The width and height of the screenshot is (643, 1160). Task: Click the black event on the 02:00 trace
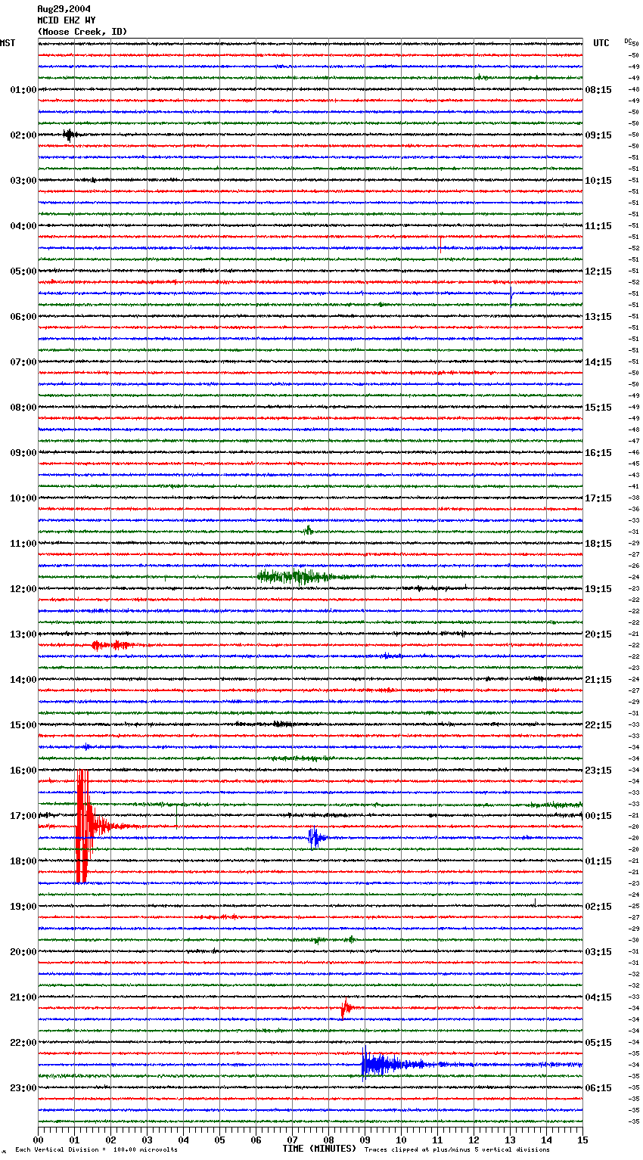(x=70, y=135)
